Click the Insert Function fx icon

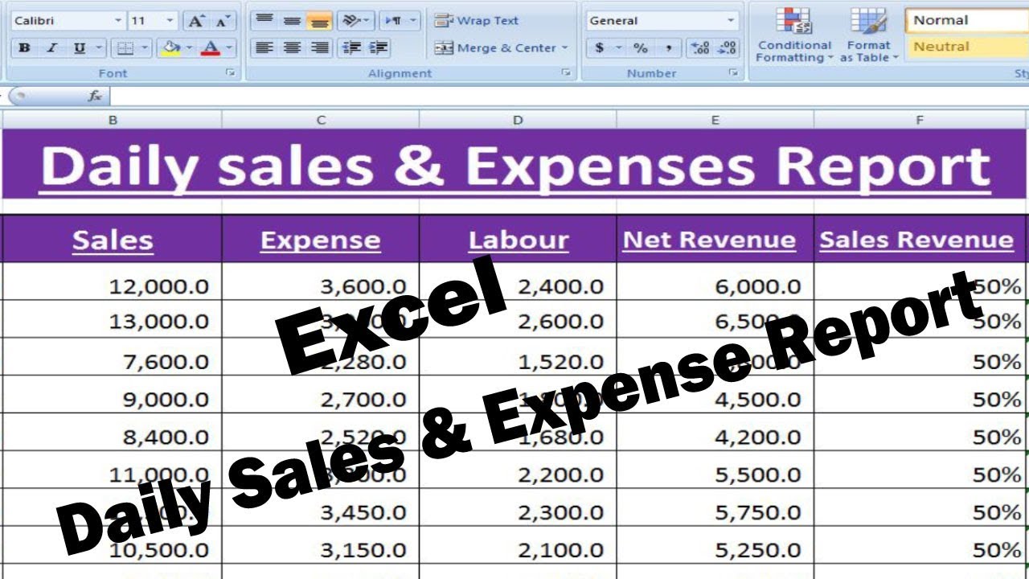(95, 96)
